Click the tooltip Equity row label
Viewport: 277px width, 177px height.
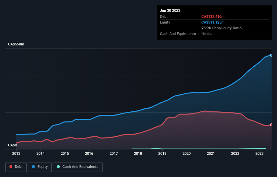point(165,22)
